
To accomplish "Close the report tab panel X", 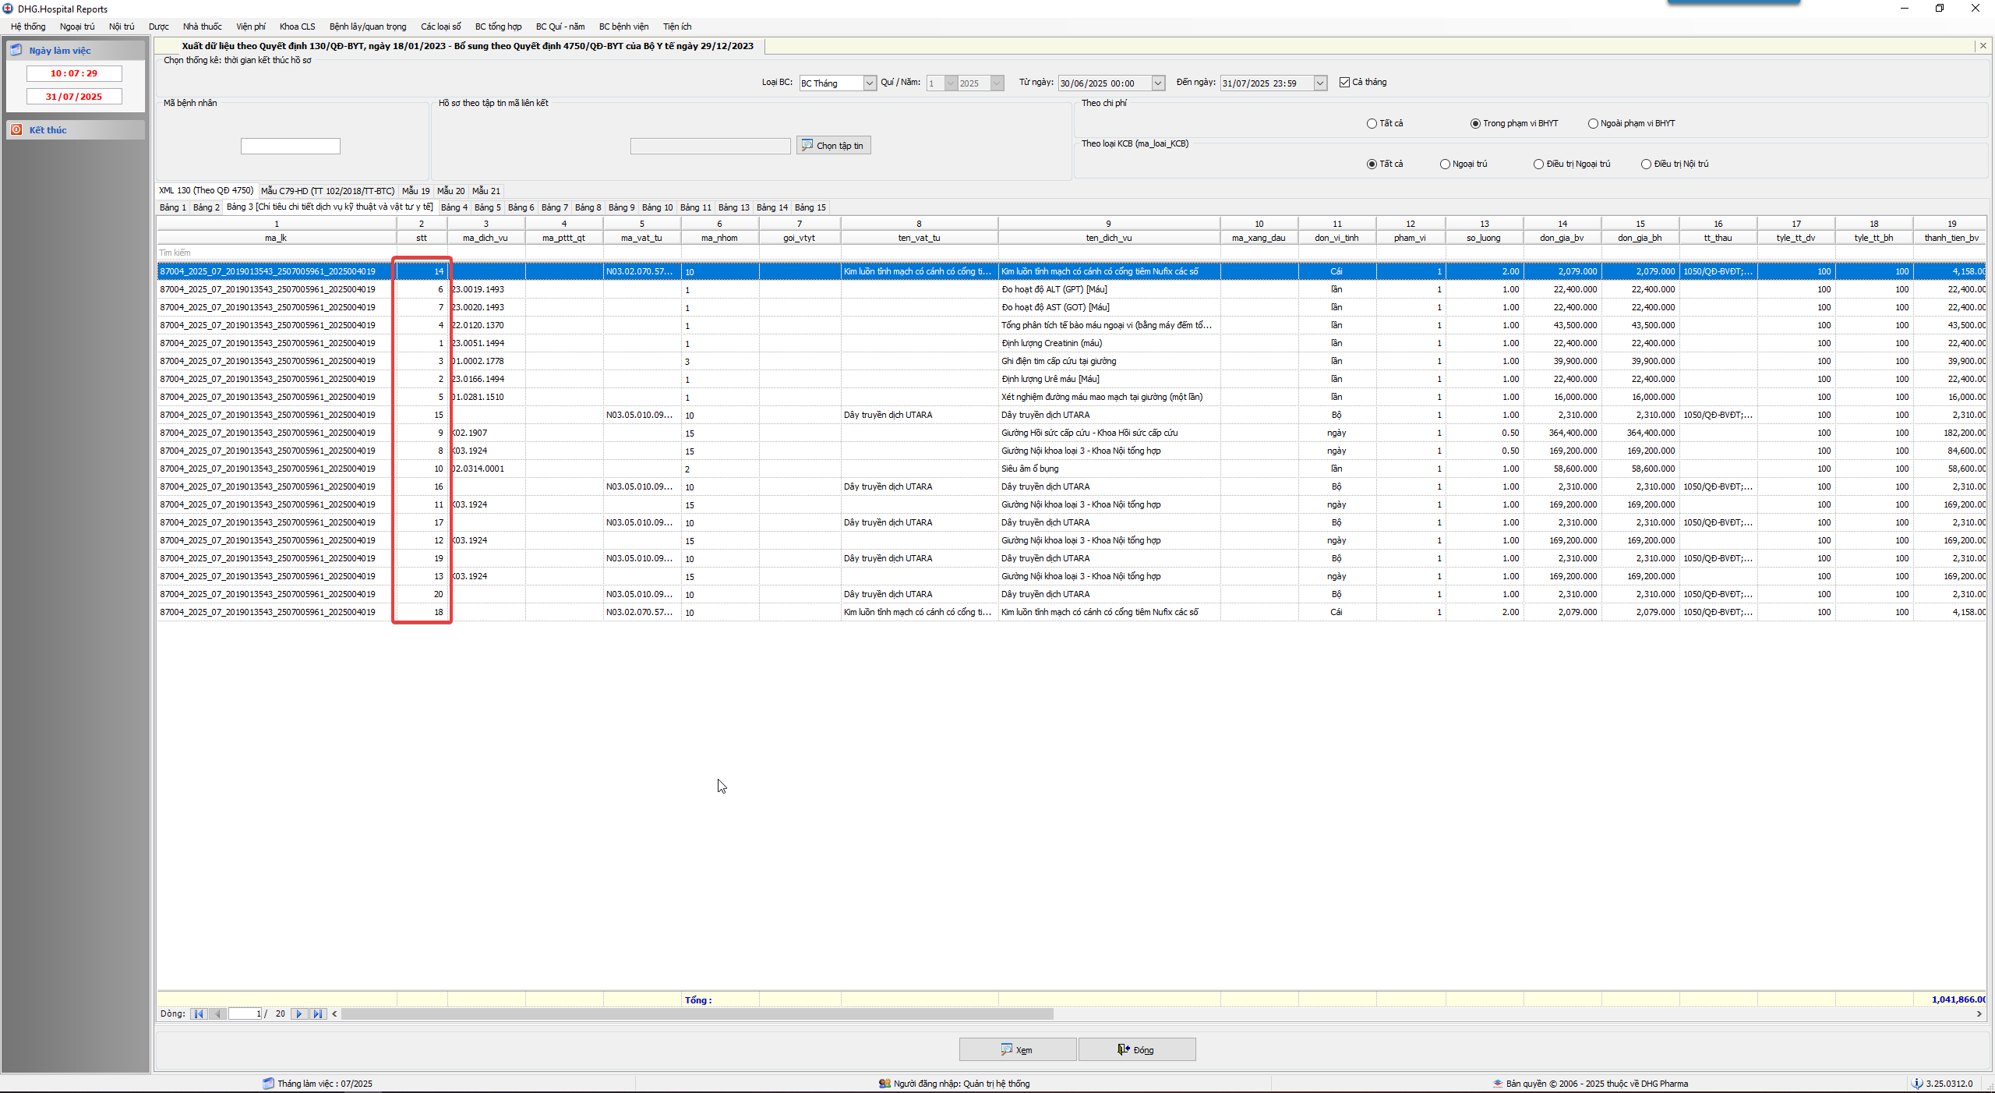I will click(x=1983, y=46).
